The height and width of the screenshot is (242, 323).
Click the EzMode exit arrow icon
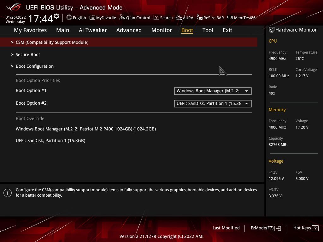point(278,228)
